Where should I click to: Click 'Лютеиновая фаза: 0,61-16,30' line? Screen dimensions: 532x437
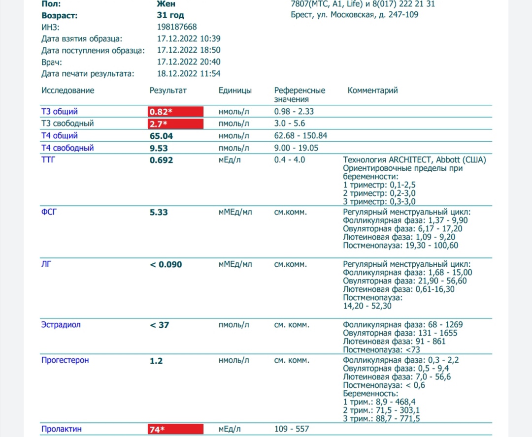click(399, 289)
